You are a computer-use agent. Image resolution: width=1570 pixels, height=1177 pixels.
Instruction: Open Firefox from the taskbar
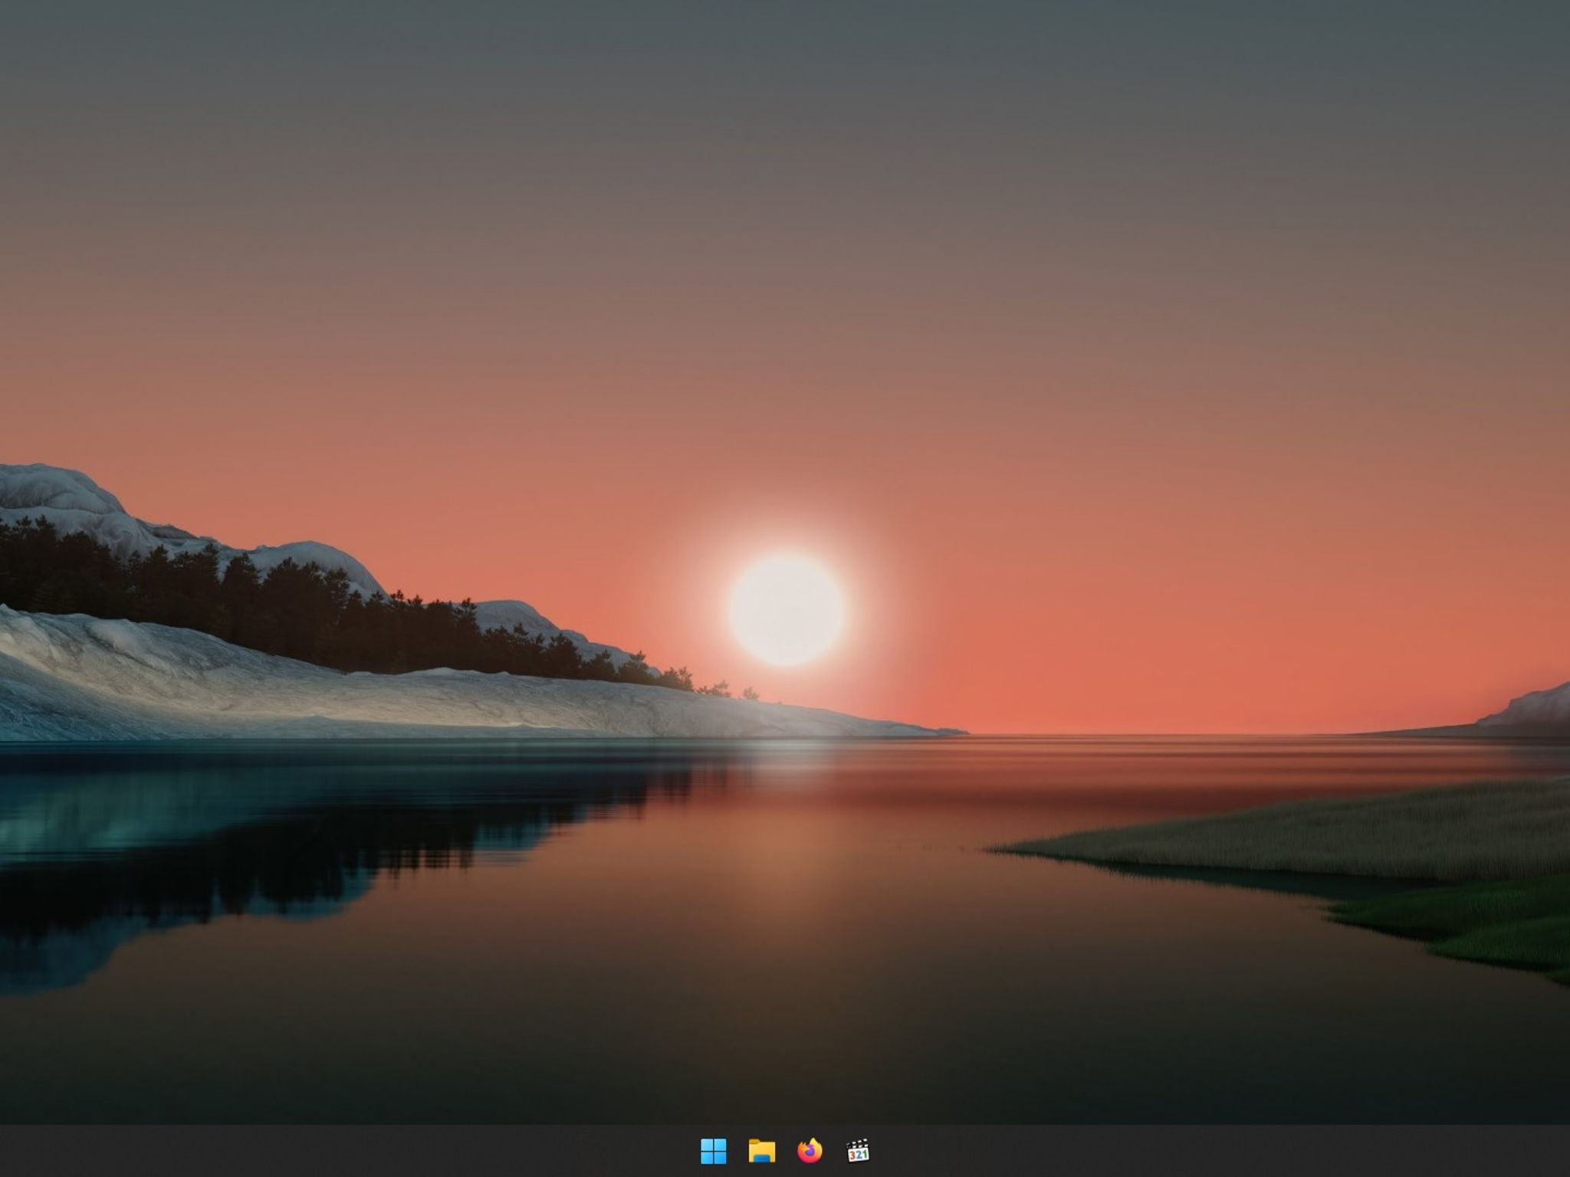point(810,1150)
